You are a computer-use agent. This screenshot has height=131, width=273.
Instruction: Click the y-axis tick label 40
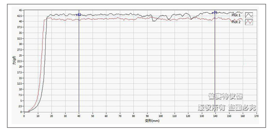[20, 21]
